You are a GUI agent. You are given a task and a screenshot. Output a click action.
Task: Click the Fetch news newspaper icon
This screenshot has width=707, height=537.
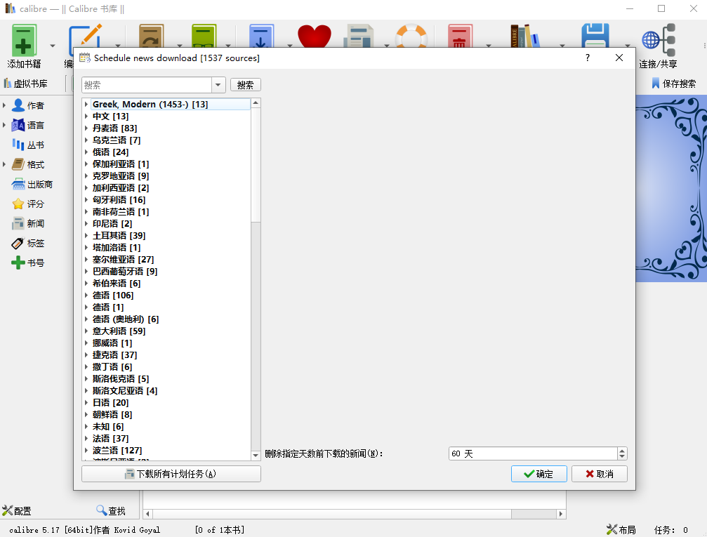(x=359, y=36)
